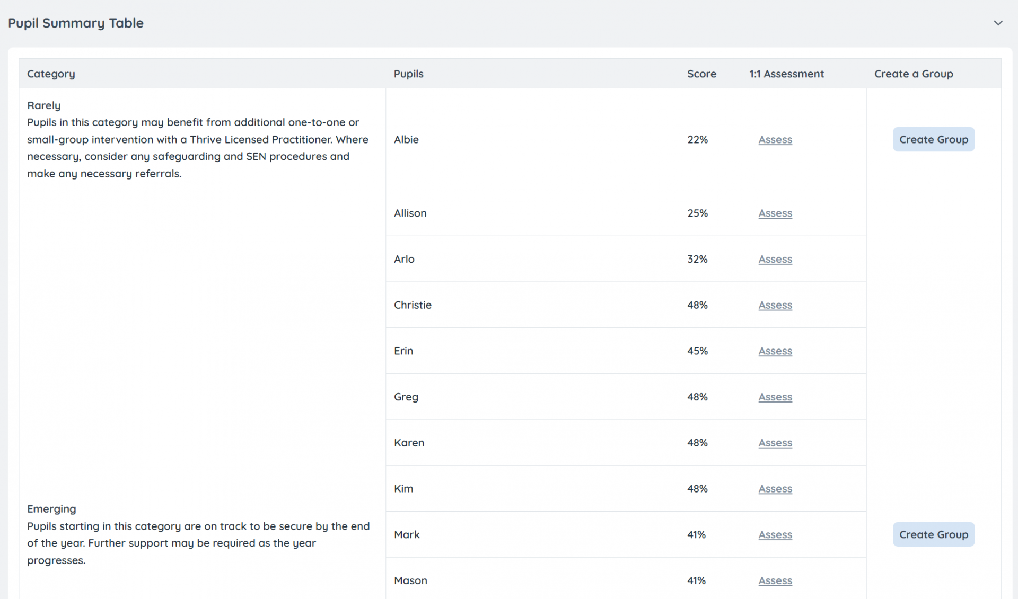This screenshot has width=1018, height=599.
Task: Open Assess link for Christie
Action: tap(775, 305)
